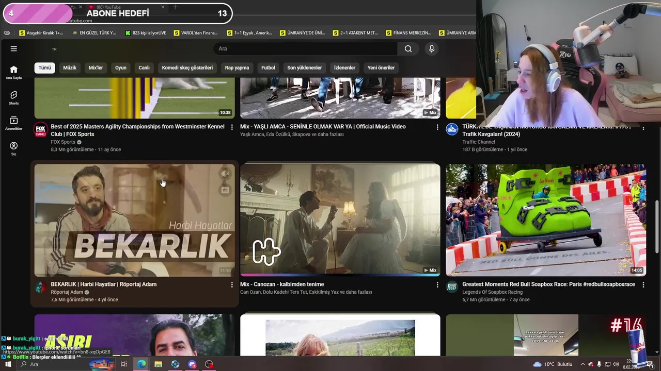Open Shorts from the sidebar
661x371 pixels.
tap(14, 97)
